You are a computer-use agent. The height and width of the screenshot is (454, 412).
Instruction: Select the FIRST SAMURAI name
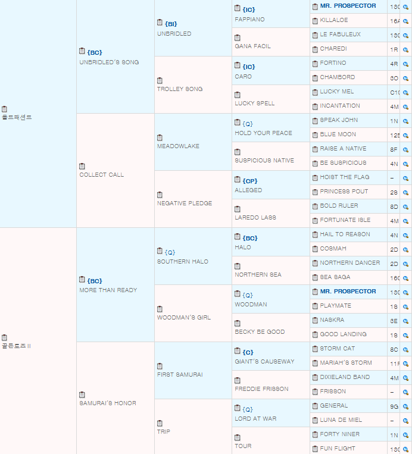[x=180, y=375]
